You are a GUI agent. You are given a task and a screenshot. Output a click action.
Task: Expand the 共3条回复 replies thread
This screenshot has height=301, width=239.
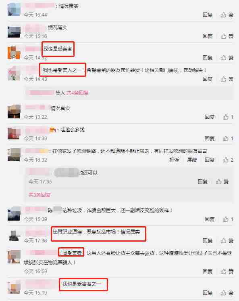click(x=39, y=195)
